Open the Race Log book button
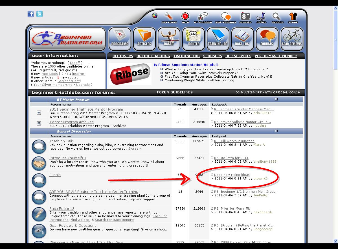Viewport: 338px width, 249px height. point(243,39)
